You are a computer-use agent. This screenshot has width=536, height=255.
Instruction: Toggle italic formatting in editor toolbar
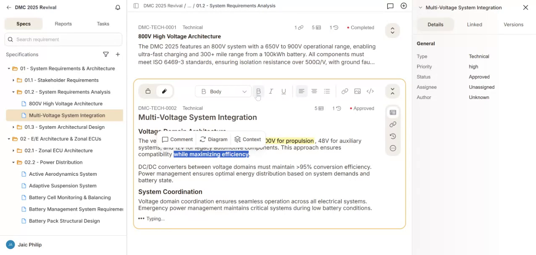[x=271, y=91]
